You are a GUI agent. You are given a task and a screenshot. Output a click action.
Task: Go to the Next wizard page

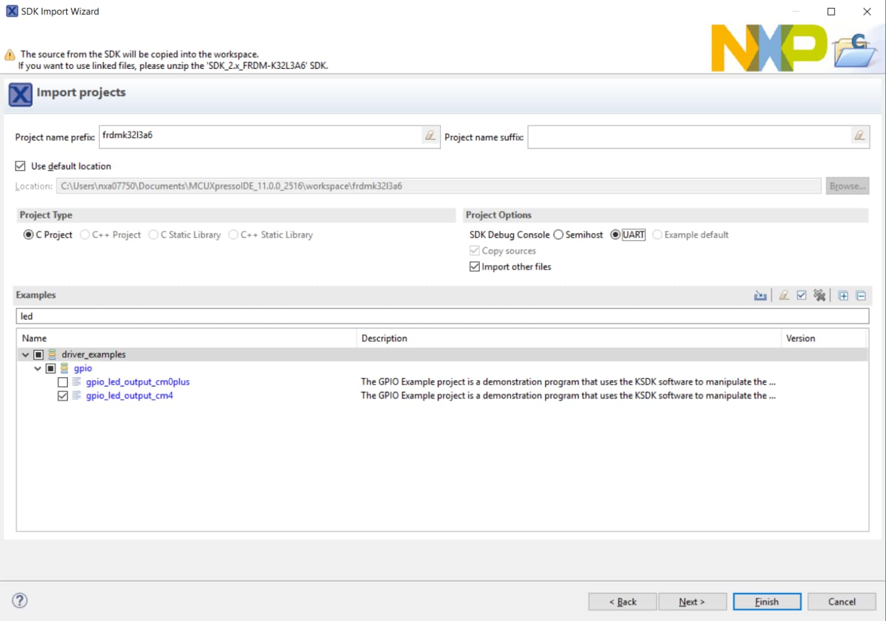691,602
